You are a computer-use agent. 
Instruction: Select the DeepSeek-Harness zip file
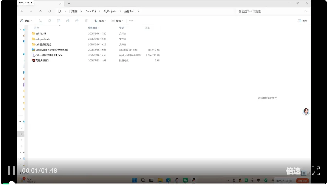click(52, 50)
